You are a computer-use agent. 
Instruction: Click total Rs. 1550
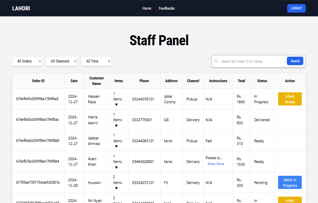tap(241, 162)
